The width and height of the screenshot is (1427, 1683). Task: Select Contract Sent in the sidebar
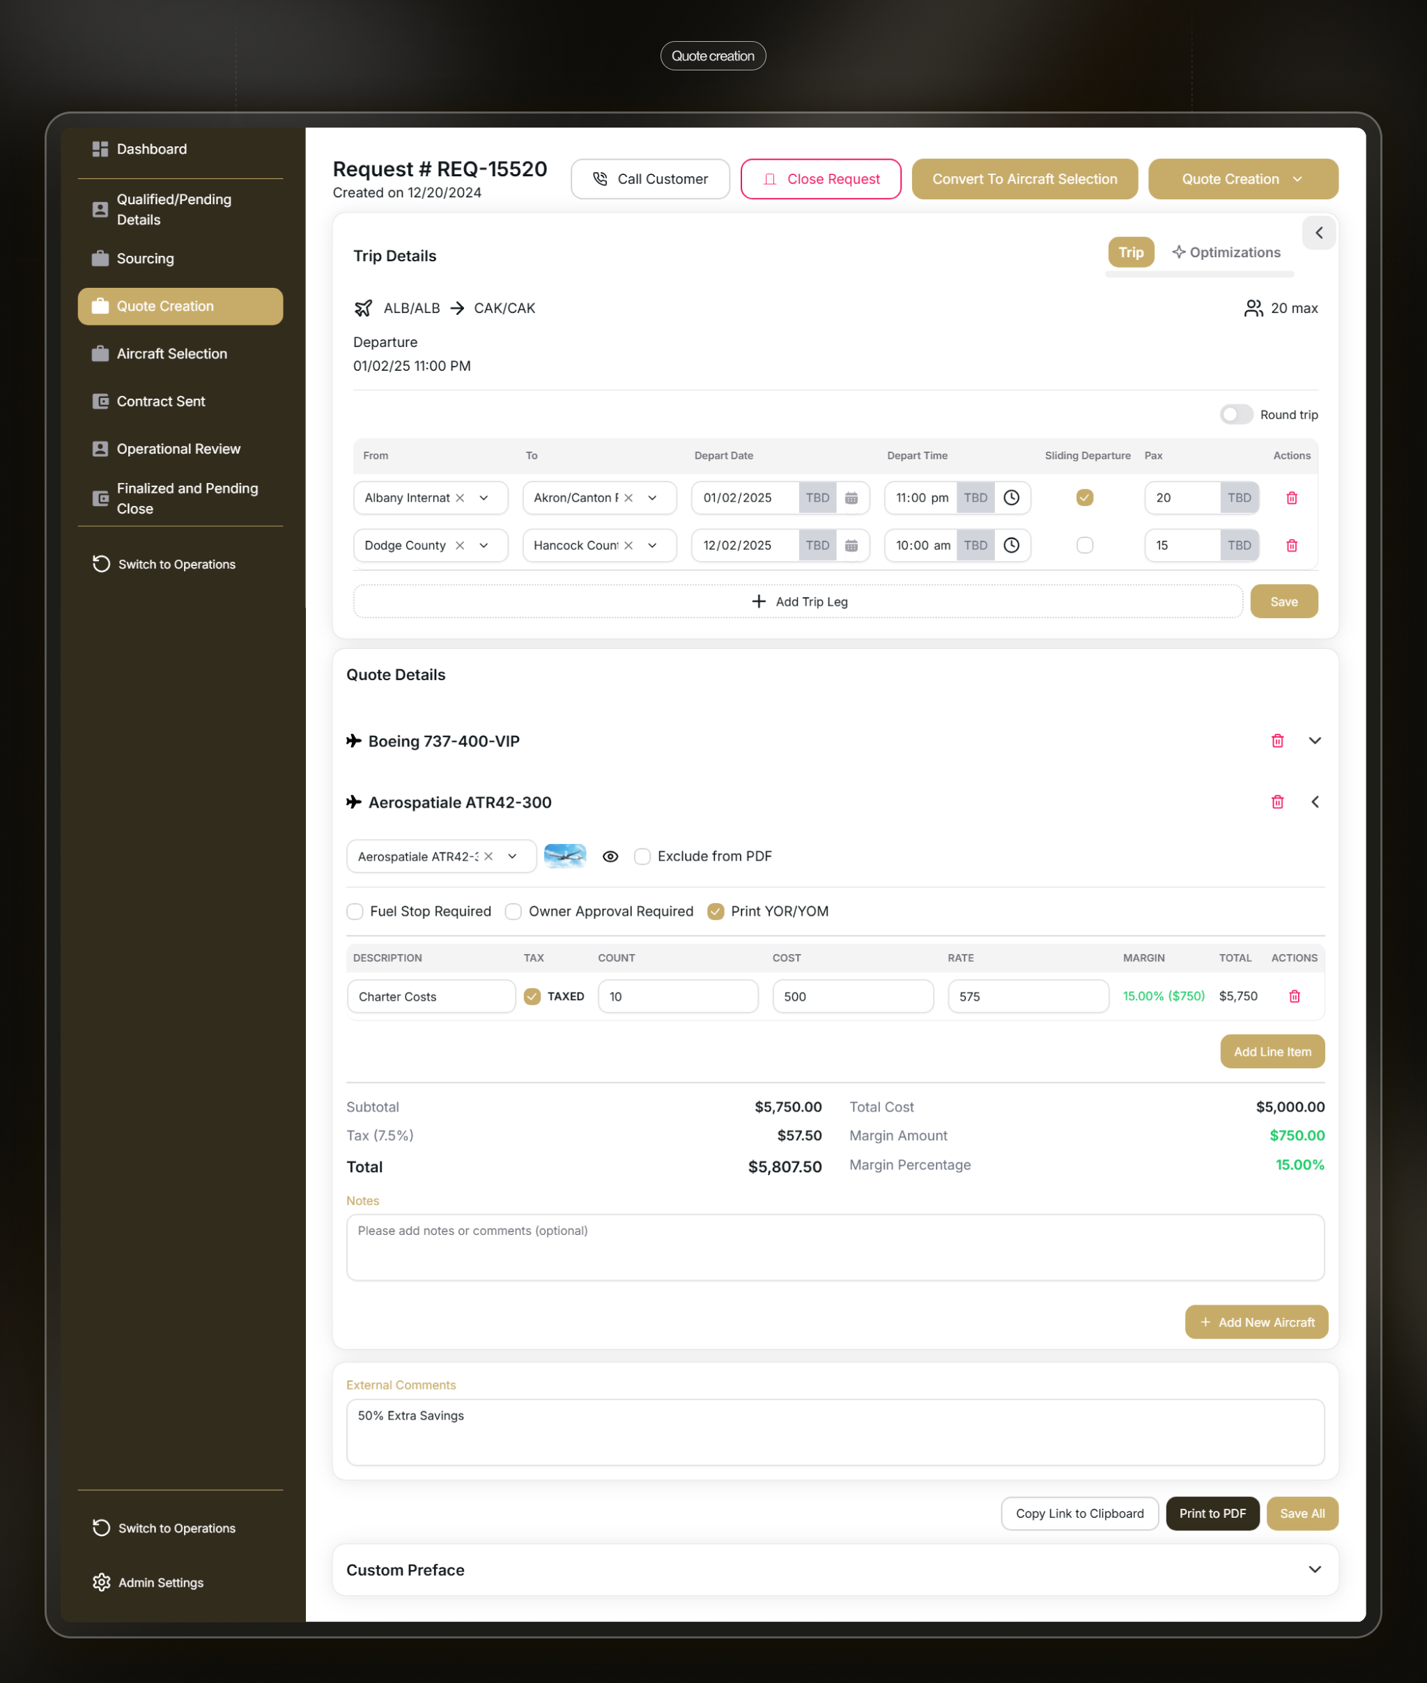pos(161,401)
